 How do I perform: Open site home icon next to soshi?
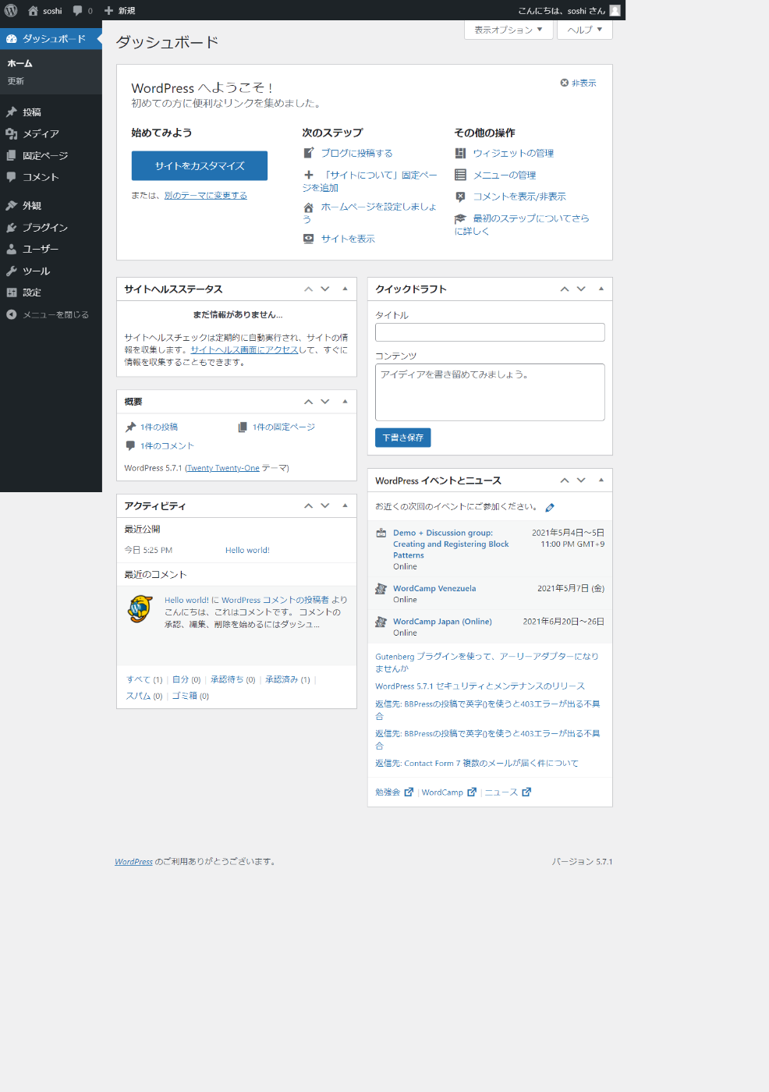tap(33, 10)
